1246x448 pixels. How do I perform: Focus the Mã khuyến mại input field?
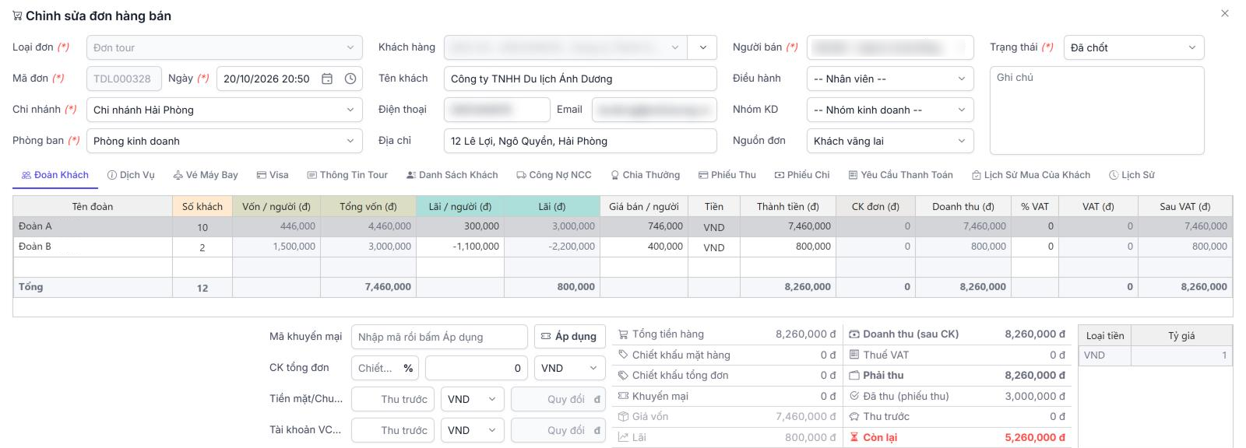(439, 337)
